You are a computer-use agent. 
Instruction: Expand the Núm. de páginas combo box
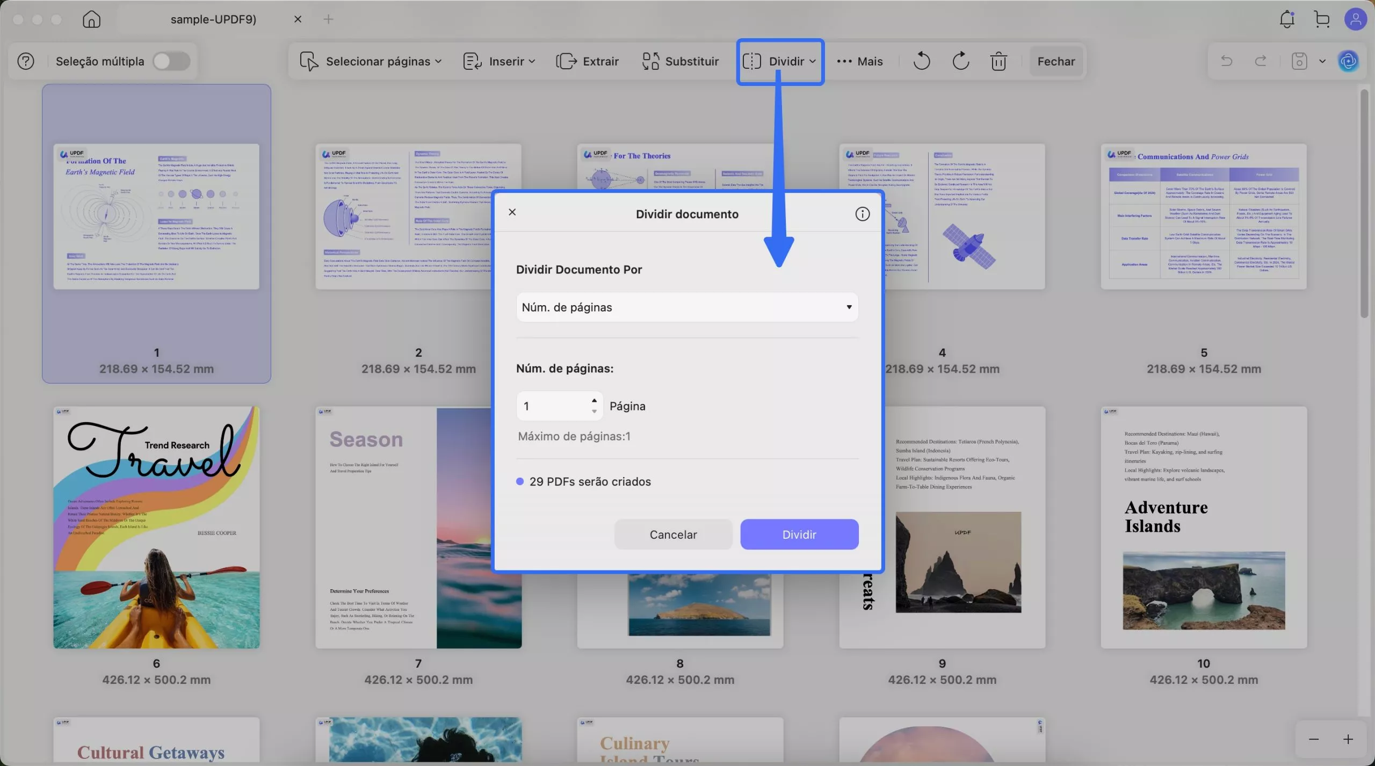click(x=687, y=307)
